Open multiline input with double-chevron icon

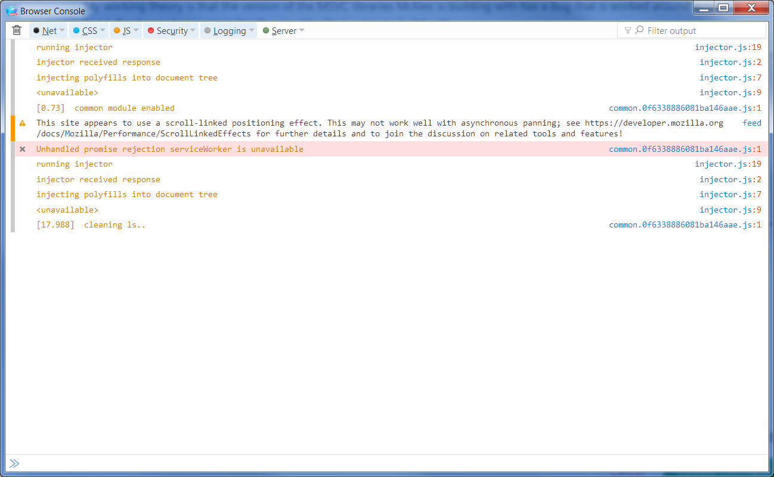[x=14, y=463]
